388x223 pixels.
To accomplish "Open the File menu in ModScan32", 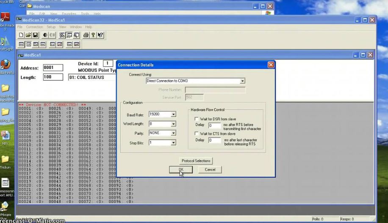I will pos(20,27).
